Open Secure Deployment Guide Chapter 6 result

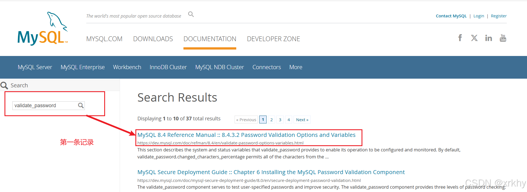pyautogui.click(x=271, y=172)
